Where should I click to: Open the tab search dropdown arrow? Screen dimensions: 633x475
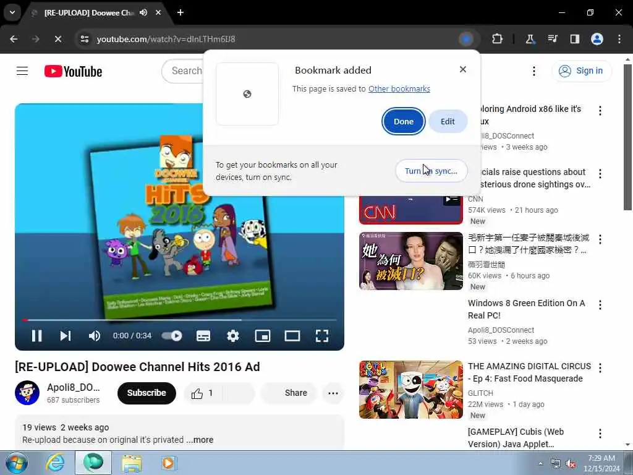click(12, 12)
